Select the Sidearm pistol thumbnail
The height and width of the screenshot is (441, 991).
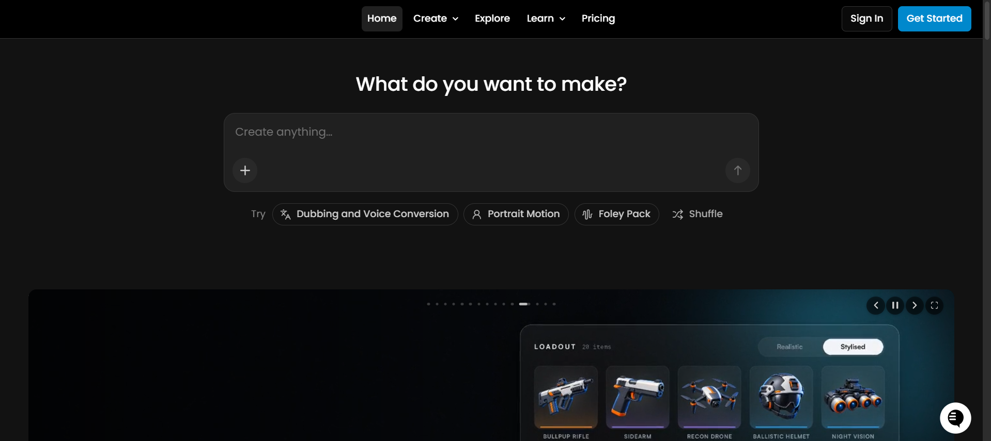(638, 397)
